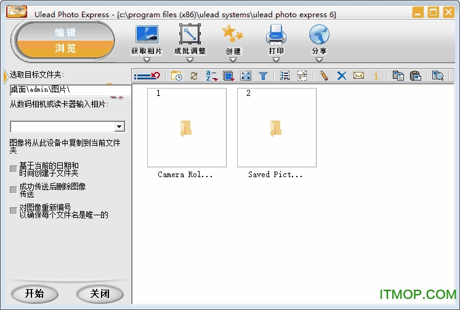Screen dimensions: 460x310
Task: Click the copy icon in toolbar
Action: tap(398, 76)
